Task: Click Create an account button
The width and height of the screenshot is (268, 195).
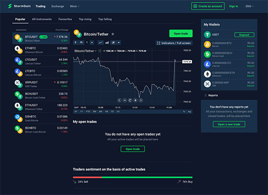Action: coord(208,6)
